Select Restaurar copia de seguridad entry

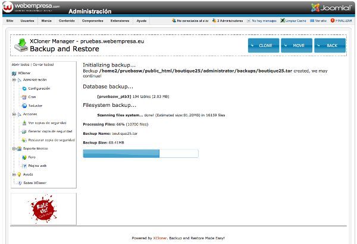pyautogui.click(x=51, y=140)
